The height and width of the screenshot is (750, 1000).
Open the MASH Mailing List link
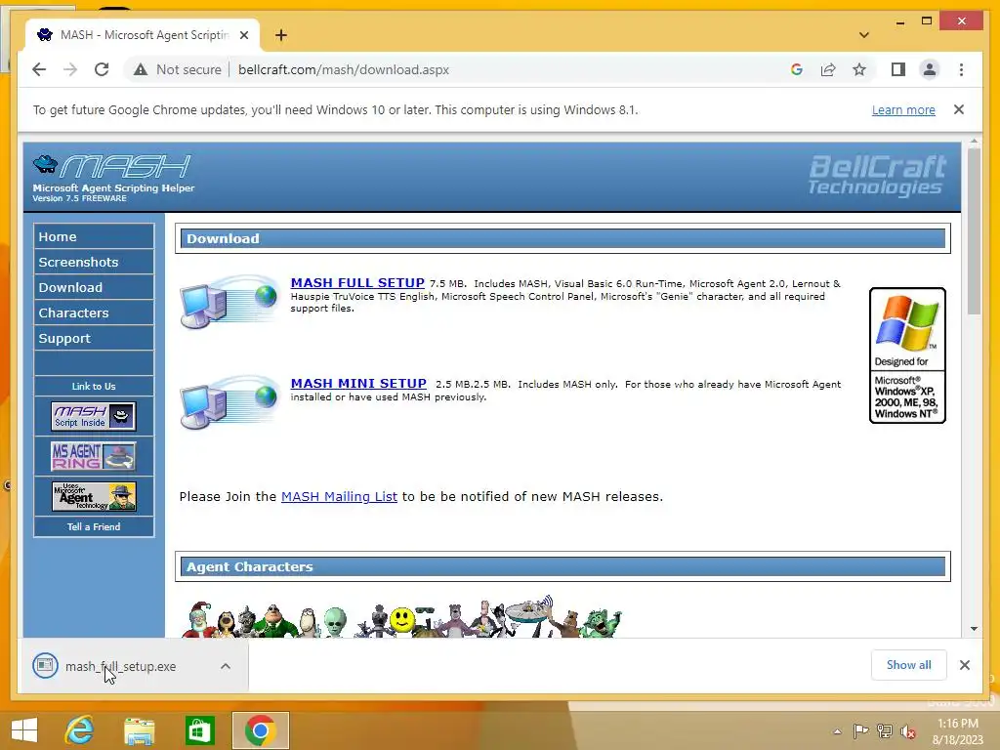tap(339, 496)
